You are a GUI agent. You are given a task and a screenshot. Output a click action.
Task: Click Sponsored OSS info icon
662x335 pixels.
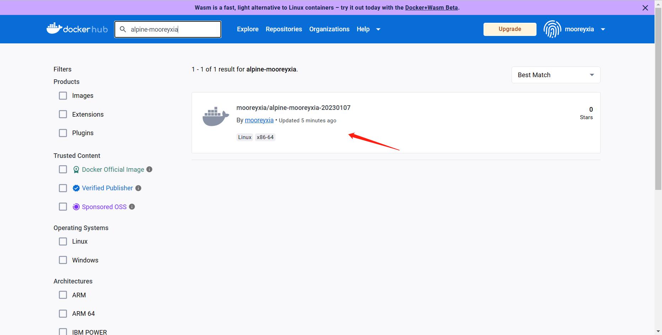tap(132, 207)
